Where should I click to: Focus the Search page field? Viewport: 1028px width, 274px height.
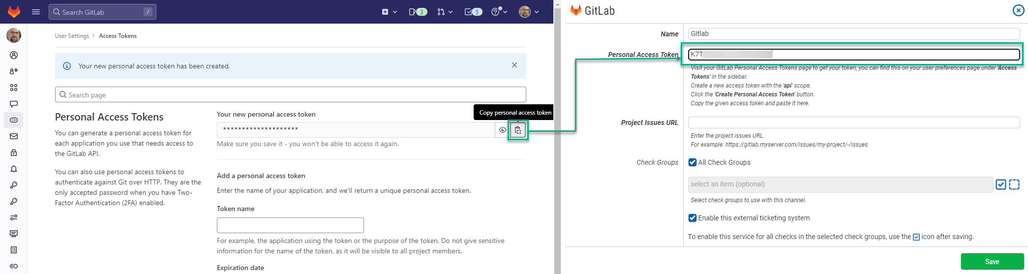pyautogui.click(x=291, y=94)
